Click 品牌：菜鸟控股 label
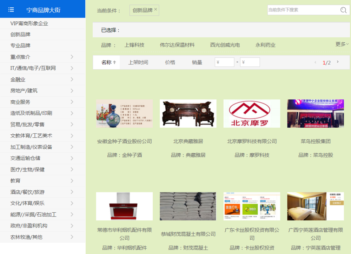The height and width of the screenshot is (254, 351). 316,155
